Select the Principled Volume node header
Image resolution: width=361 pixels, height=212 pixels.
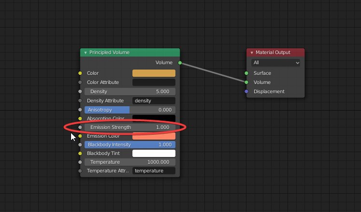pos(130,53)
